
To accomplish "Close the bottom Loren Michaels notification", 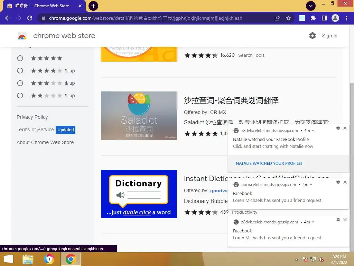I will tap(345, 220).
